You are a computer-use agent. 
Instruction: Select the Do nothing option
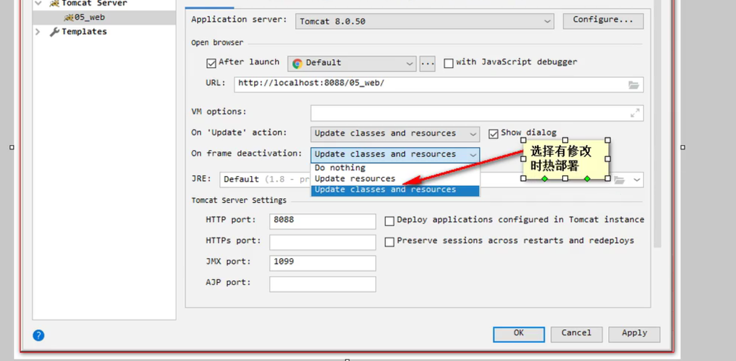[x=395, y=168]
